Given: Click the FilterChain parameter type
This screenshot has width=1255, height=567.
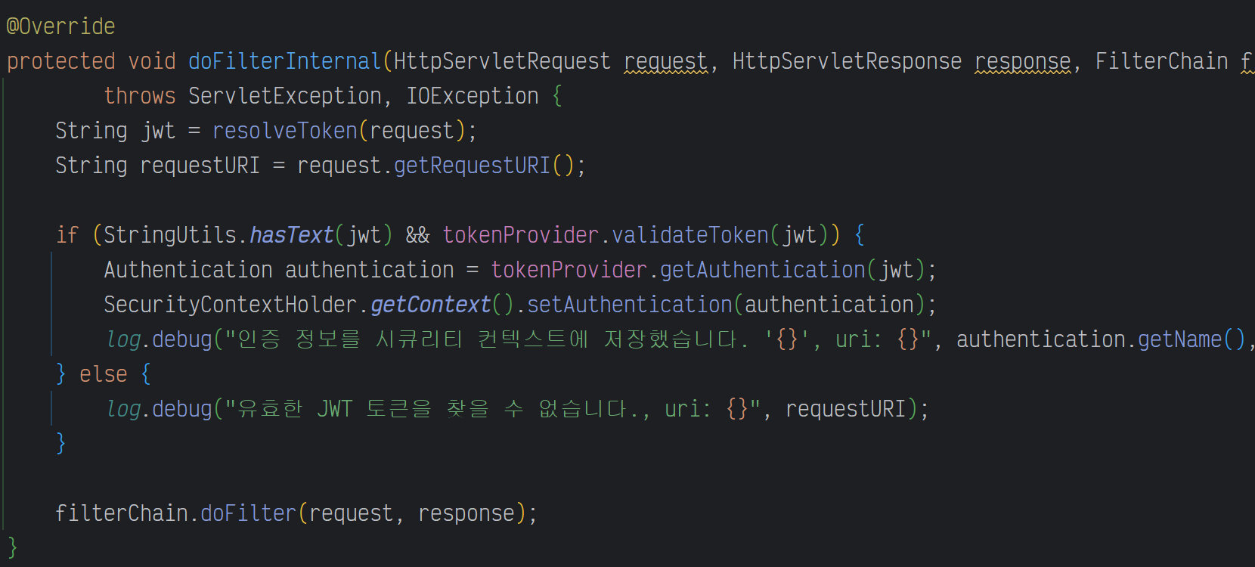Looking at the screenshot, I should coord(1161,61).
